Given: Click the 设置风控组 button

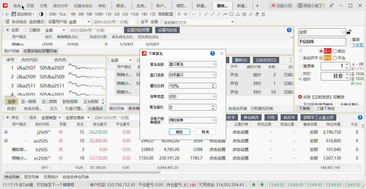Looking at the screenshot, I should pos(168,30).
